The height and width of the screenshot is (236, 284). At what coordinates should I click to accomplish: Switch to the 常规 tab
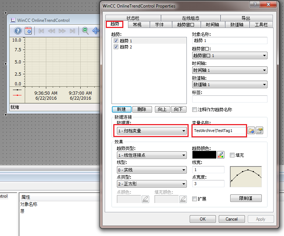[x=139, y=25]
